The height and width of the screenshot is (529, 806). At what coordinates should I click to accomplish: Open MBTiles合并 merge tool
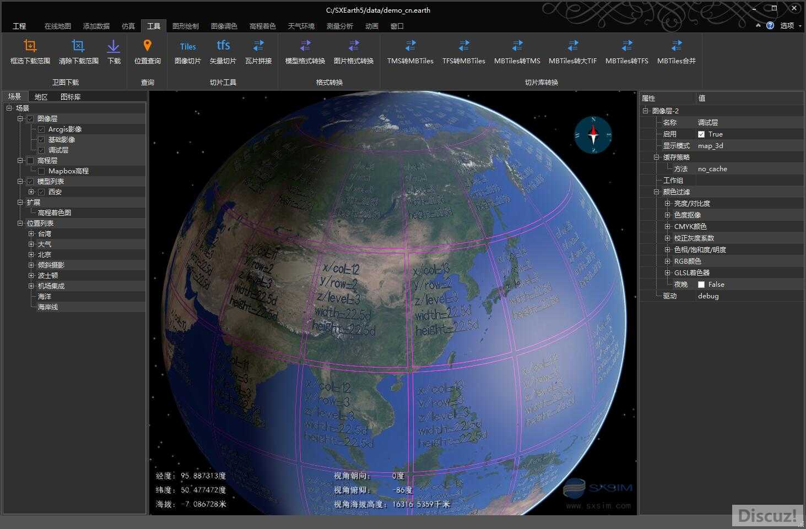tap(677, 46)
